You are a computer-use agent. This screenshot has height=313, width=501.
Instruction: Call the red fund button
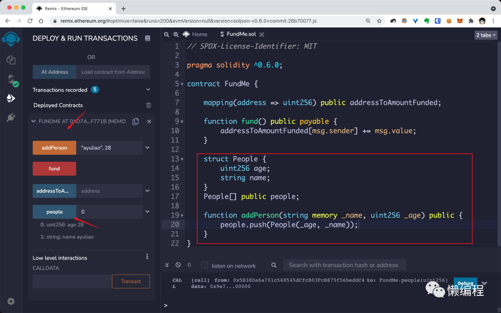point(54,168)
